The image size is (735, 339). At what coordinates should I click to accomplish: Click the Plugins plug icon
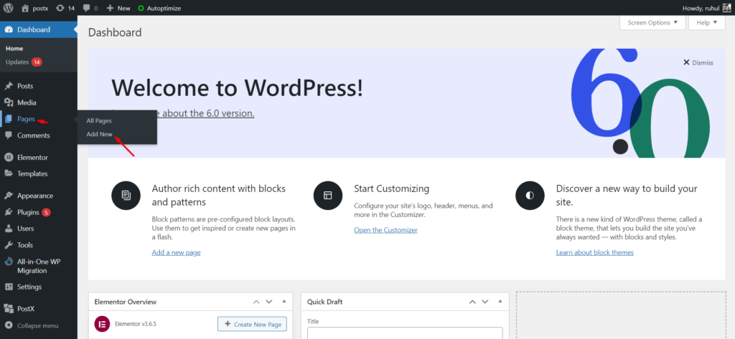coord(9,212)
